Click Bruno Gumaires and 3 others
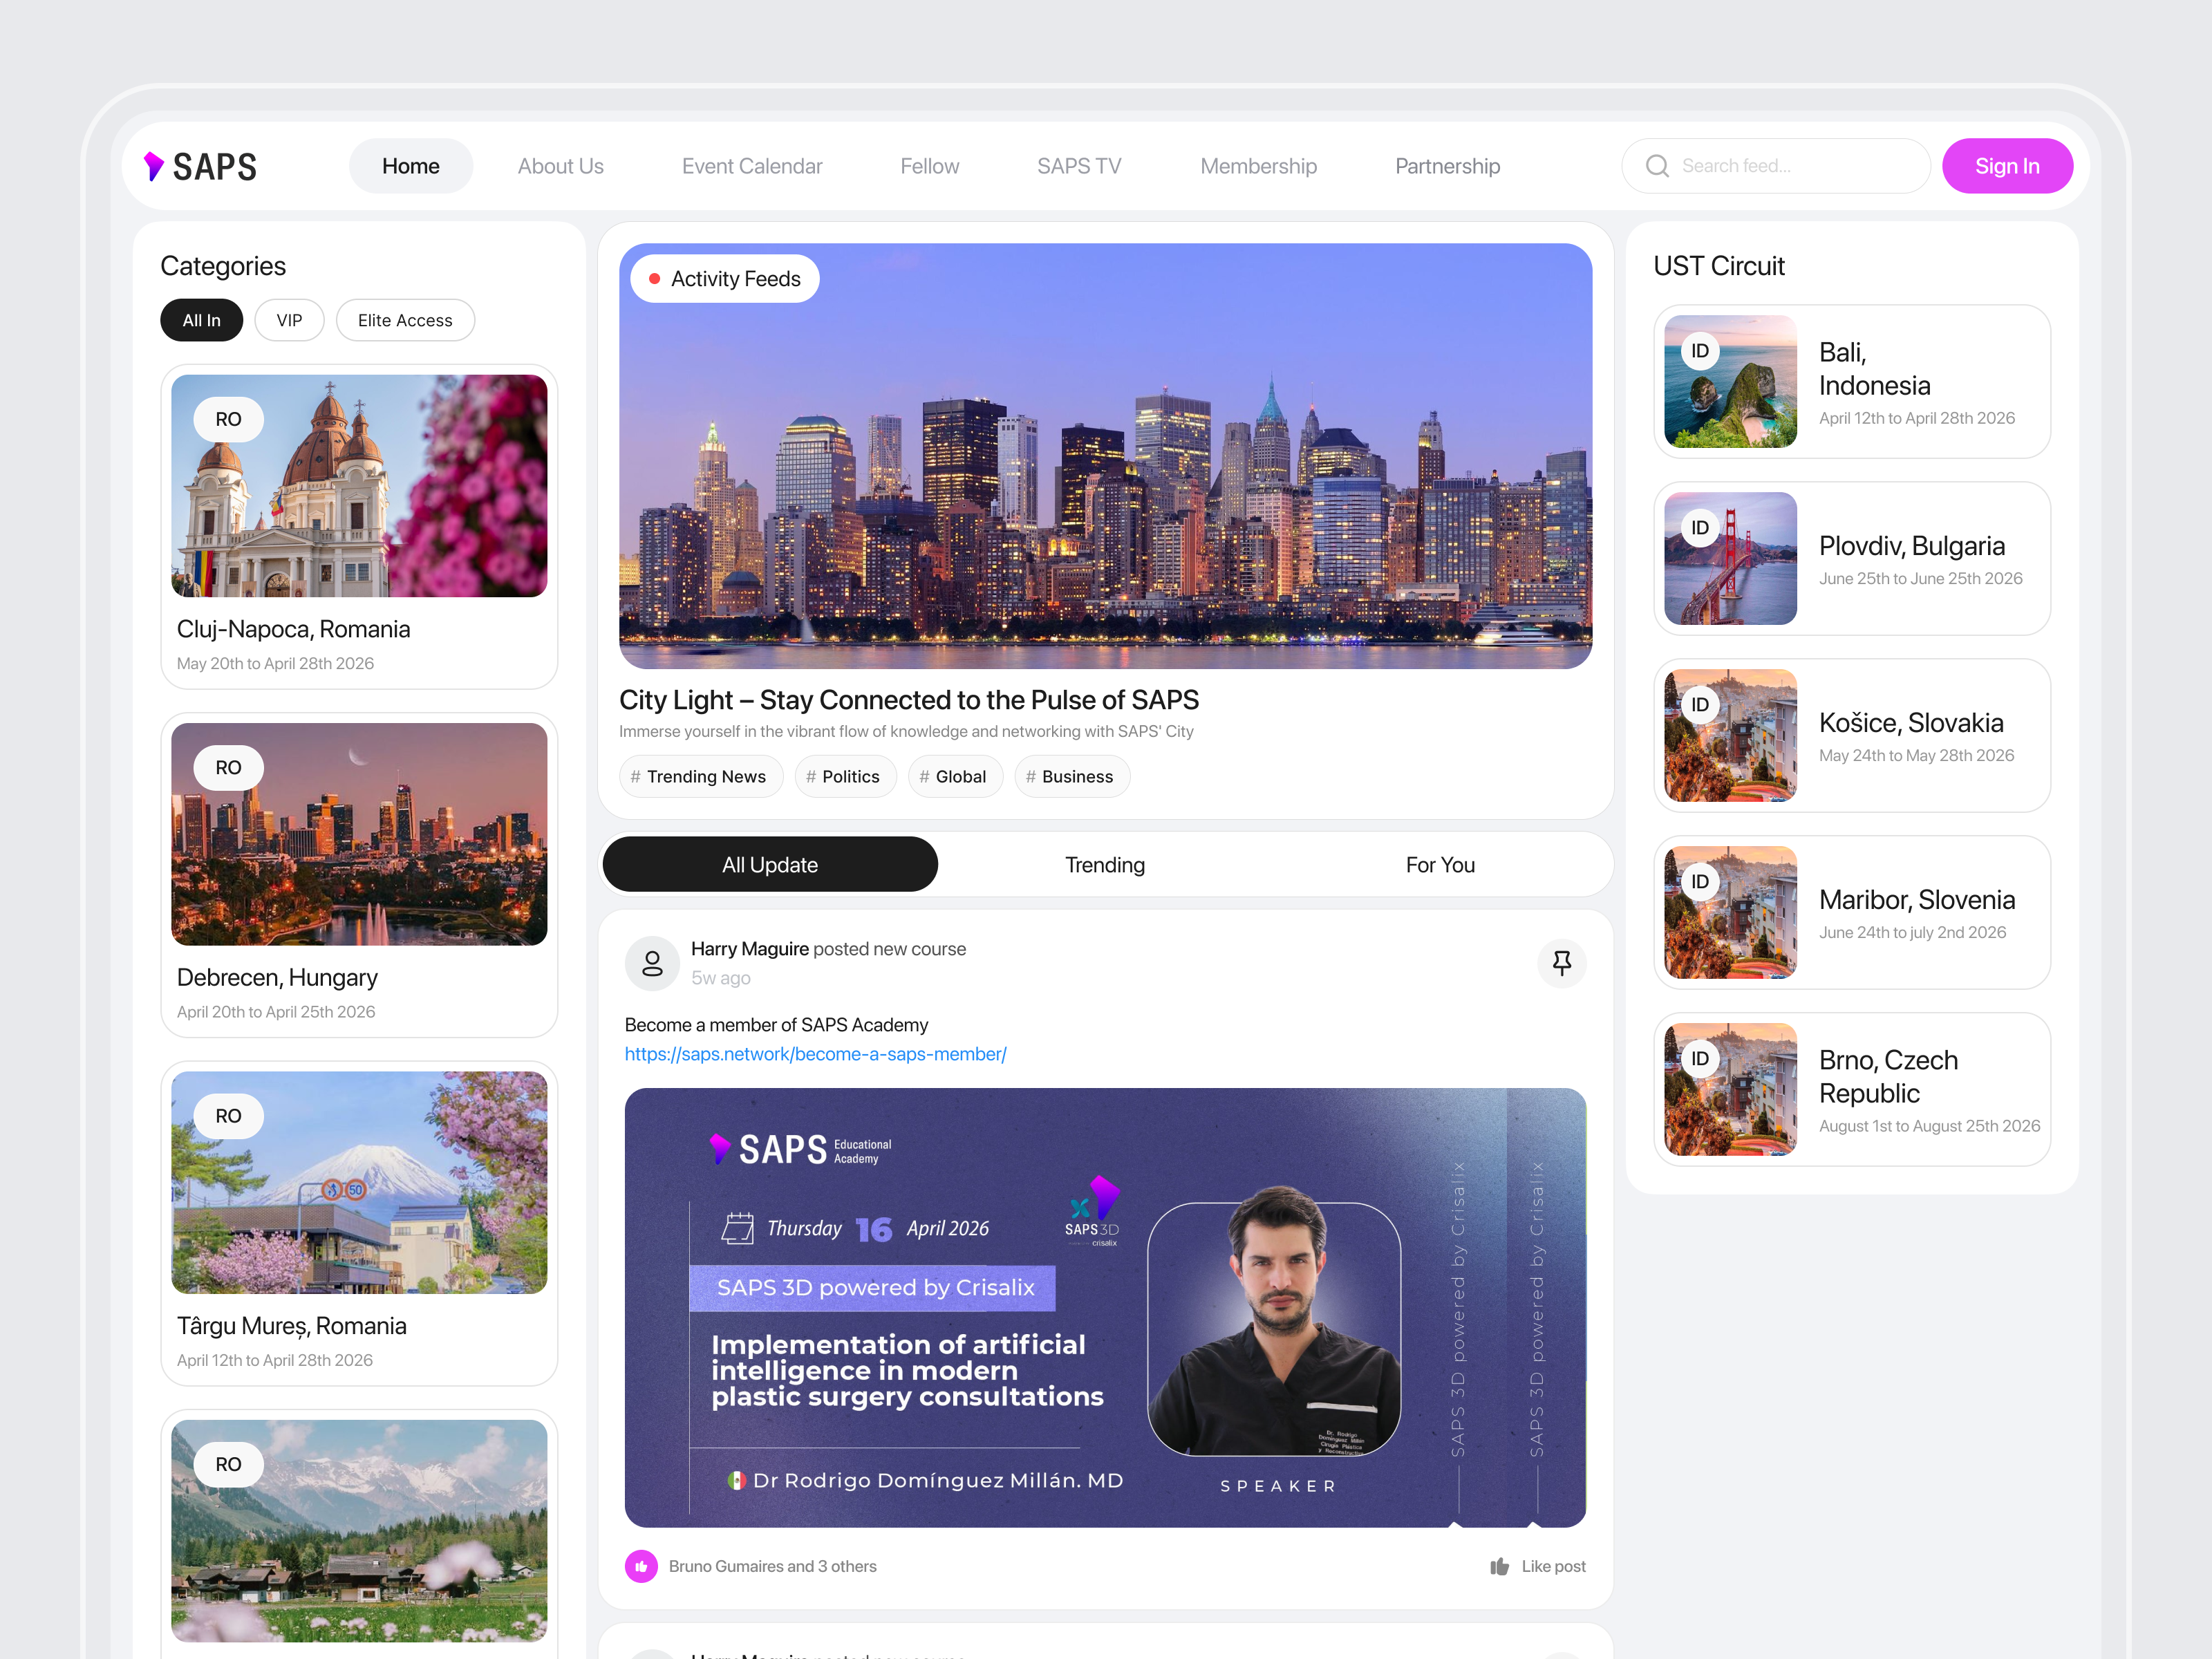Viewport: 2212px width, 1659px height. [772, 1566]
